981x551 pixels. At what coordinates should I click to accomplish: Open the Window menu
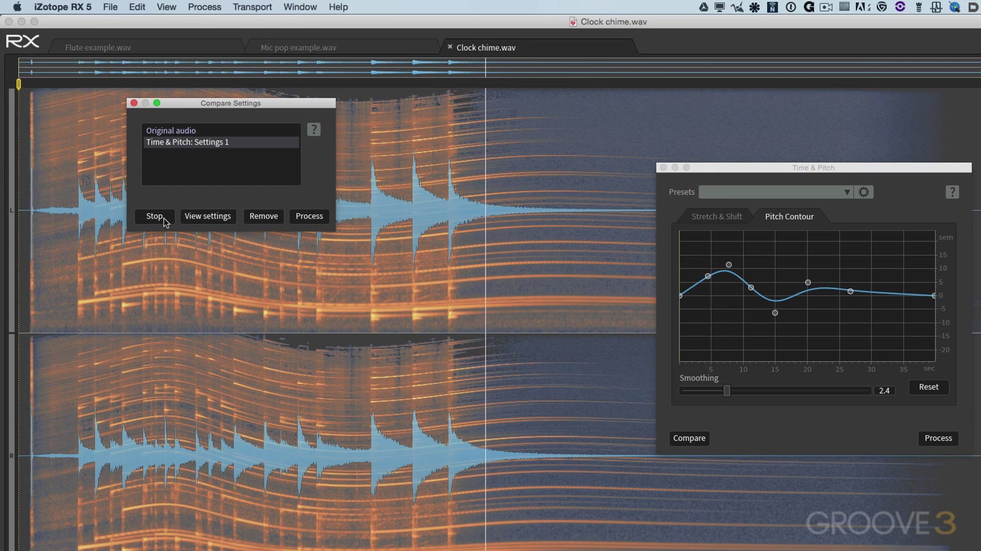pyautogui.click(x=300, y=7)
